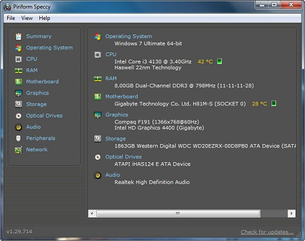Open the Summary sidebar icon

[19, 37]
